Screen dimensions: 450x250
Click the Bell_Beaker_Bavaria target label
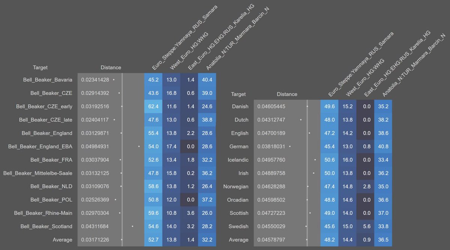pos(51,80)
